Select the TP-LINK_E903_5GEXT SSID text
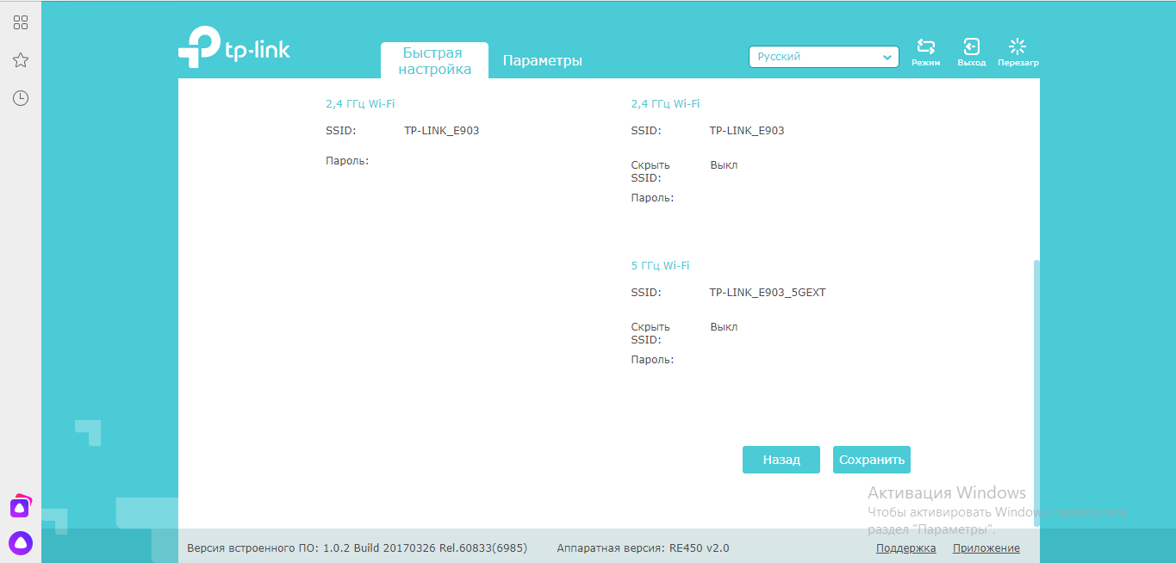Viewport: 1176px width, 563px height. 768,293
